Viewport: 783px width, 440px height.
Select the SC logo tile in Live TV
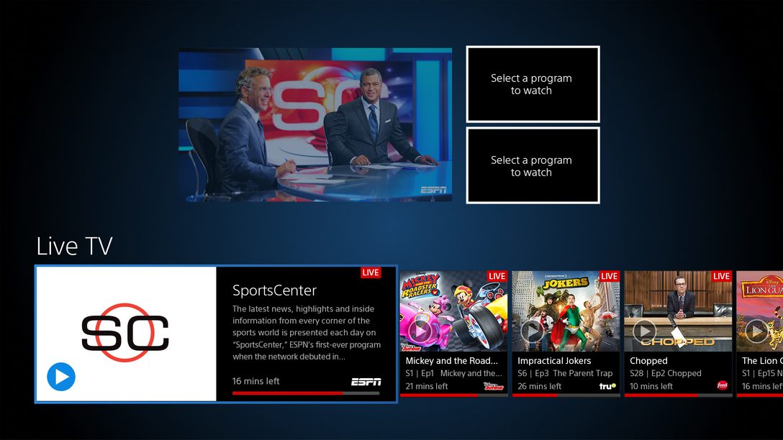point(126,334)
